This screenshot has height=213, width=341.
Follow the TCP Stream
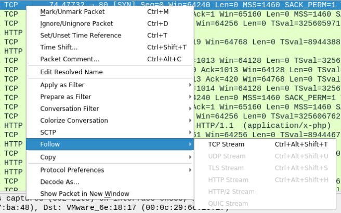pyautogui.click(x=226, y=144)
